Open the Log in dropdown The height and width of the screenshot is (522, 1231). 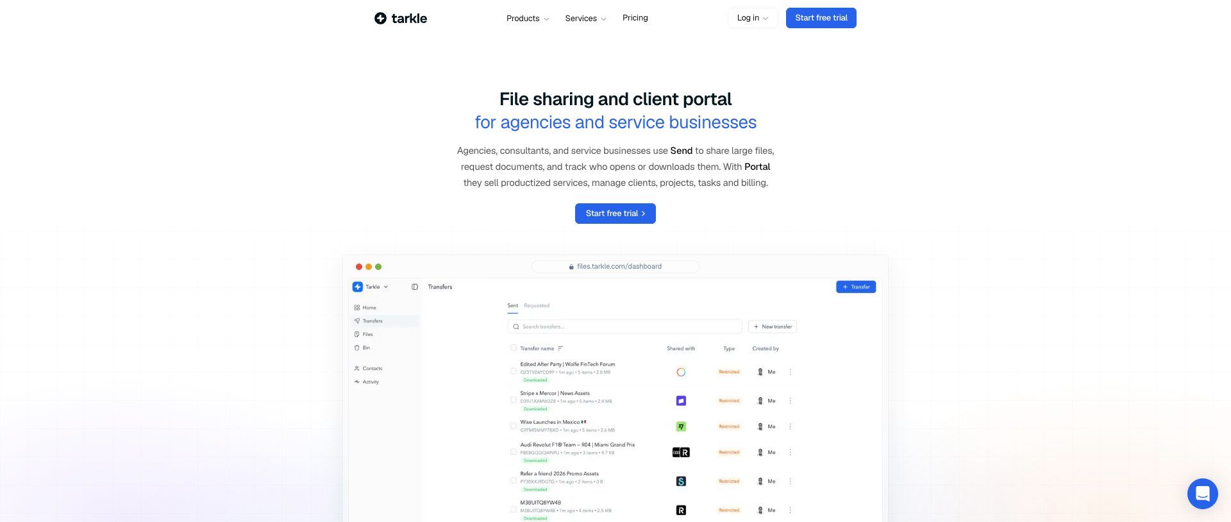pos(753,18)
